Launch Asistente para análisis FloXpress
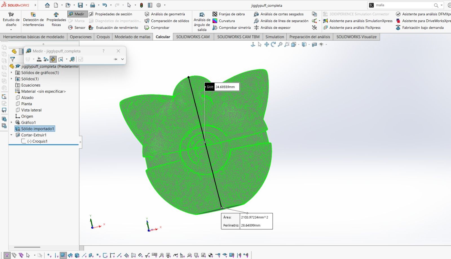451x259 pixels. pyautogui.click(x=352, y=28)
